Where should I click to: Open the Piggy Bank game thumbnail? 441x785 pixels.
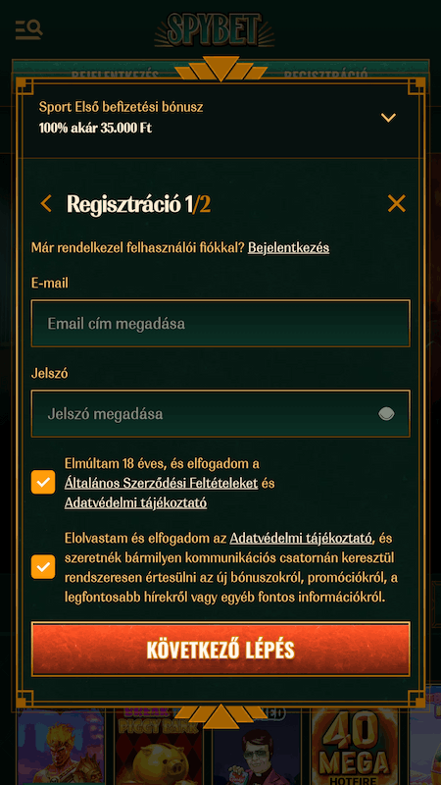(x=159, y=746)
